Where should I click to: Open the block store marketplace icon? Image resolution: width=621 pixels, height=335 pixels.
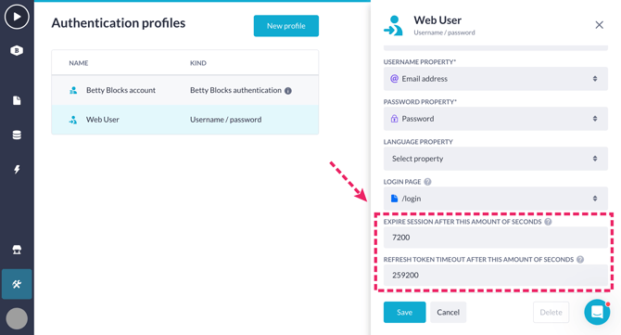click(x=17, y=250)
